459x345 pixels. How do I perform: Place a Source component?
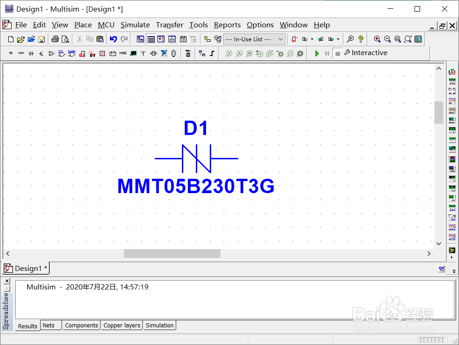(x=11, y=53)
